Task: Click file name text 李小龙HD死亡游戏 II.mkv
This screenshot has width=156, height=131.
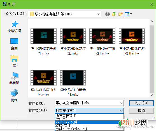Action: [x=132, y=51]
